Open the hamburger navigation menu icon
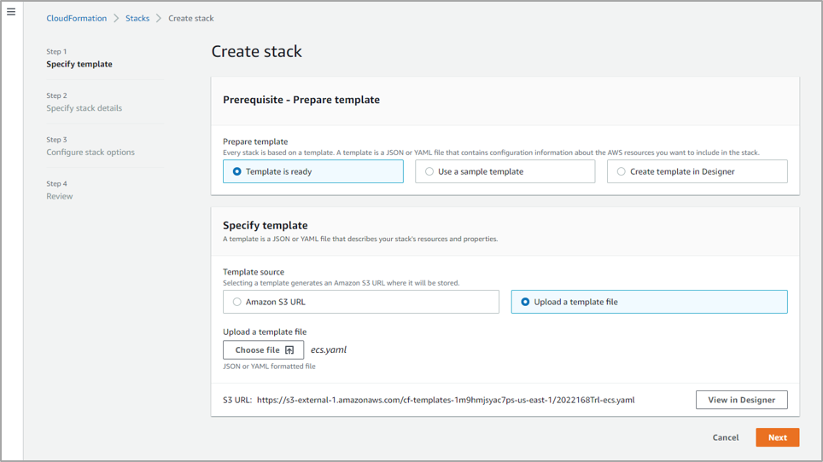This screenshot has height=462, width=823. pyautogui.click(x=11, y=12)
